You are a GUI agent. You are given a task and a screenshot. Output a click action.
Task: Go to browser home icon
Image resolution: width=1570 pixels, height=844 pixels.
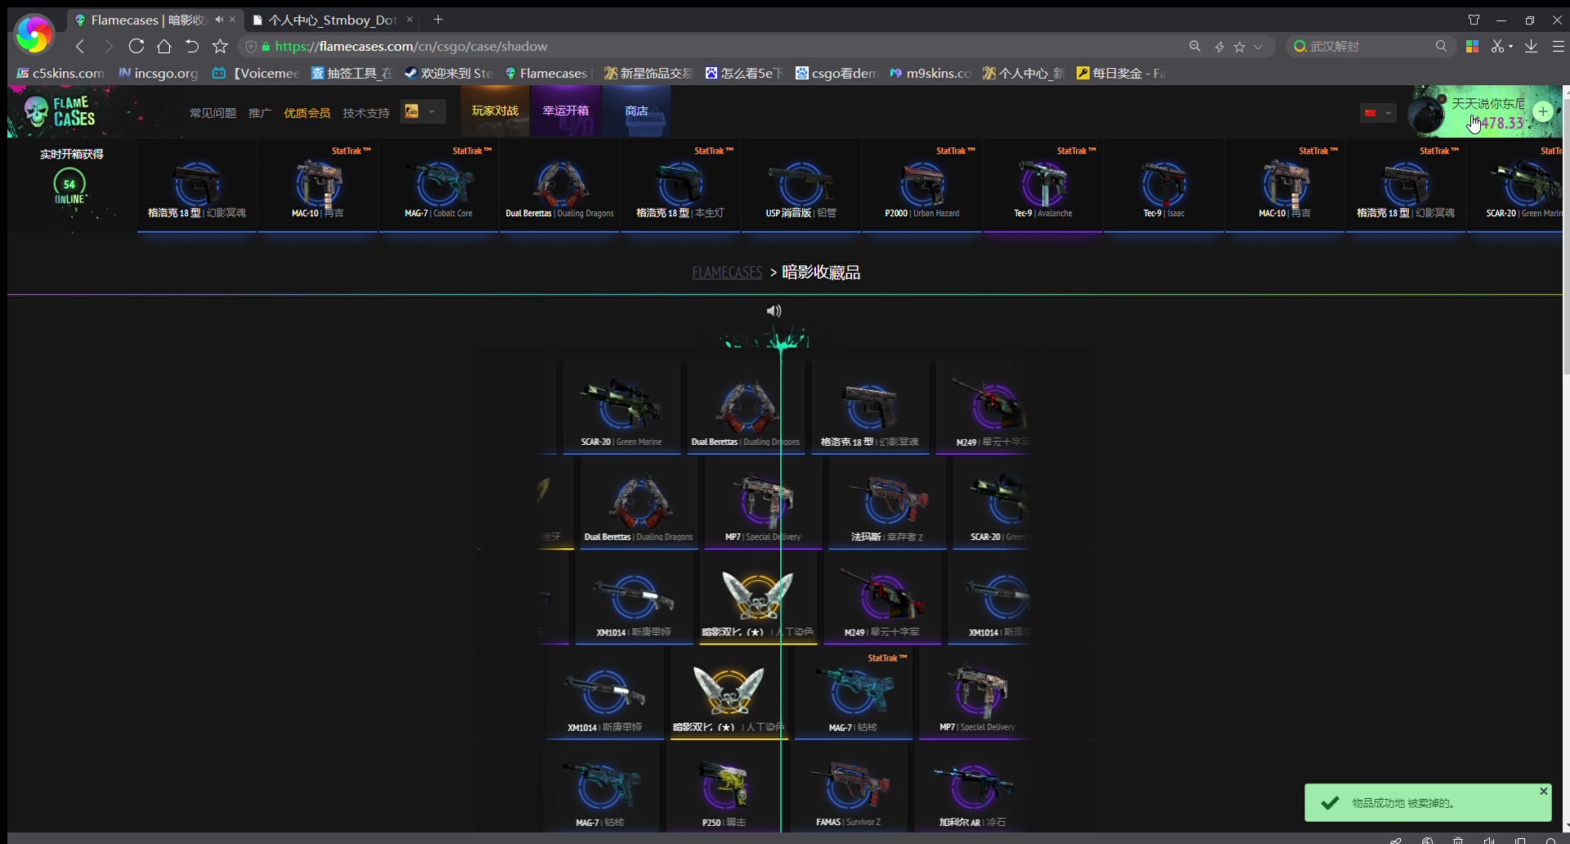point(164,47)
